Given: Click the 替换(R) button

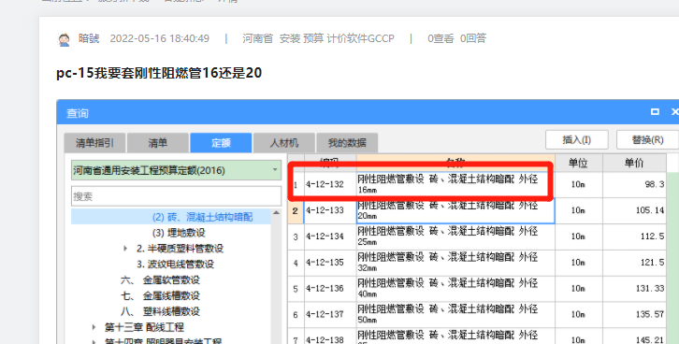Looking at the screenshot, I should click(x=648, y=140).
